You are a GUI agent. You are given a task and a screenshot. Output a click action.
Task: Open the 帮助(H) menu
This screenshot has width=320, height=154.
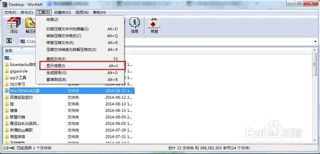(x=100, y=12)
